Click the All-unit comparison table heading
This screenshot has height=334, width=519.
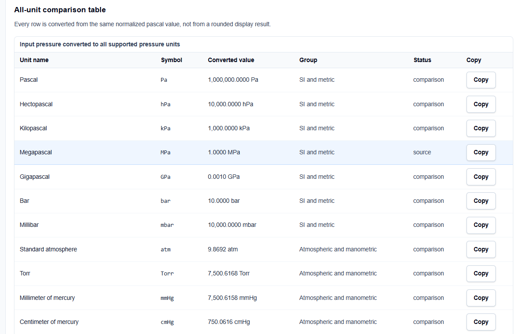[x=60, y=10]
